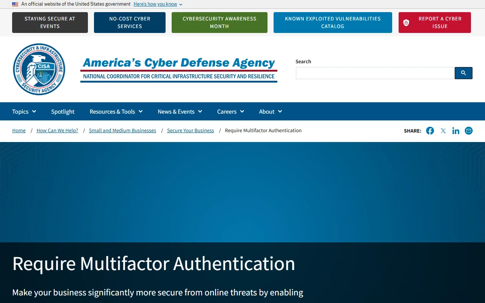Click into the Search input field
This screenshot has height=303, width=485.
tap(375, 73)
